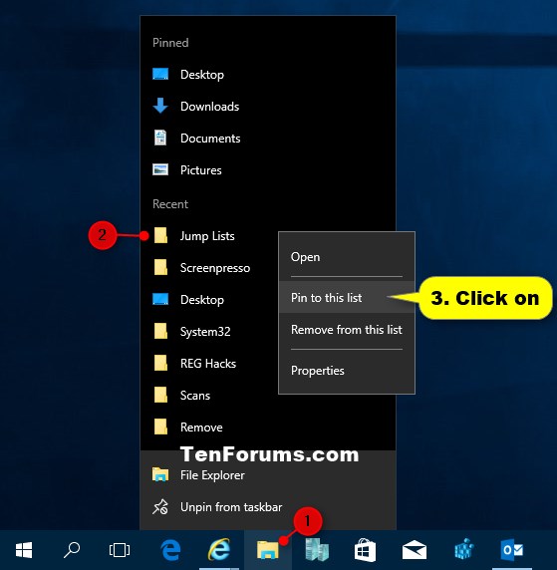Open the Windows Store taskbar icon
This screenshot has width=557, height=570.
[x=365, y=550]
